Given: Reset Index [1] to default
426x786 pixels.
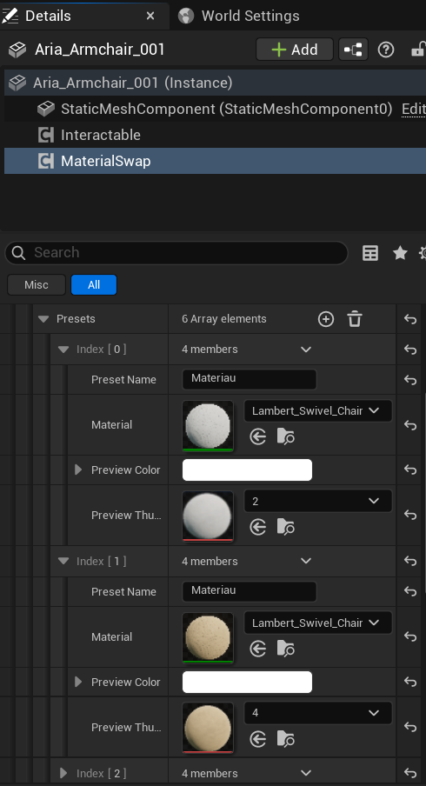Looking at the screenshot, I should coord(410,562).
